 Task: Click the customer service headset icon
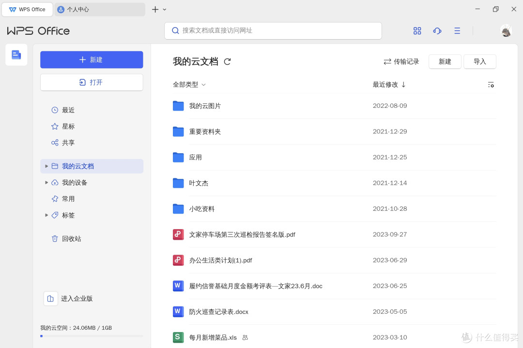tap(437, 30)
